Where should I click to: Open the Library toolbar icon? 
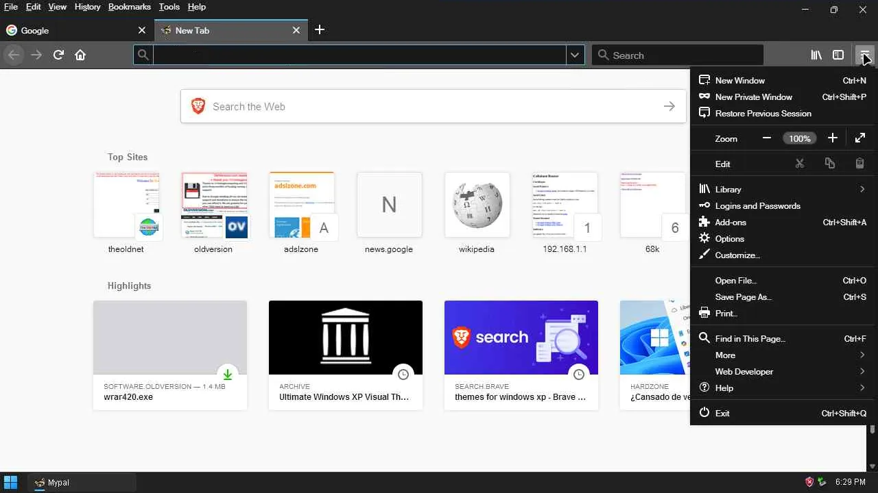(x=816, y=55)
